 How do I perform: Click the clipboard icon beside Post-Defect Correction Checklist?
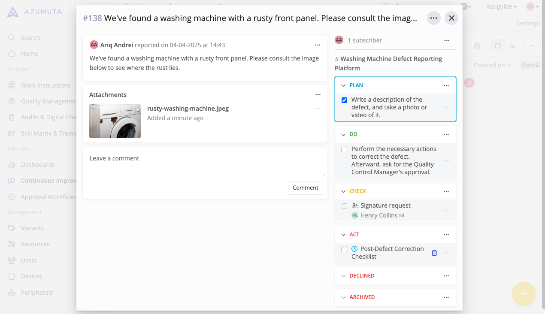coord(434,253)
